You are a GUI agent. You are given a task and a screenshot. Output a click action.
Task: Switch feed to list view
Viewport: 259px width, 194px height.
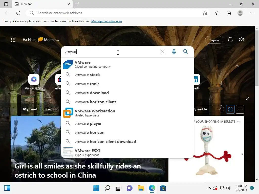(x=240, y=109)
